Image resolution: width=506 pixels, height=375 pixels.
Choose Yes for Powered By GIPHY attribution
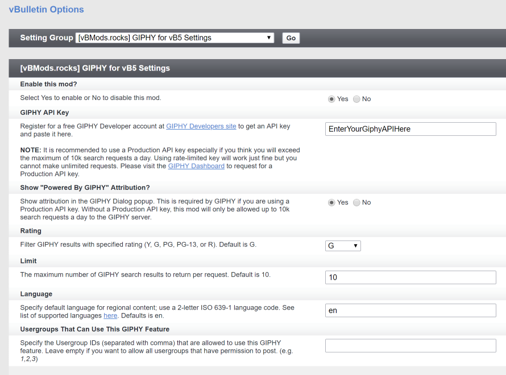[331, 202]
